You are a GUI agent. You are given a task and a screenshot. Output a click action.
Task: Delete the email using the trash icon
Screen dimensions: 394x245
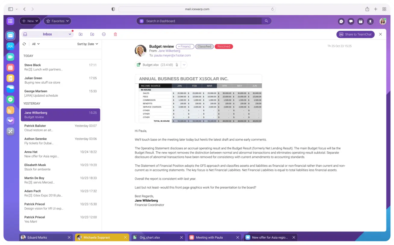point(115,34)
